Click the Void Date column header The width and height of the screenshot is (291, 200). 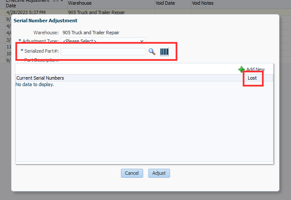tap(165, 3)
